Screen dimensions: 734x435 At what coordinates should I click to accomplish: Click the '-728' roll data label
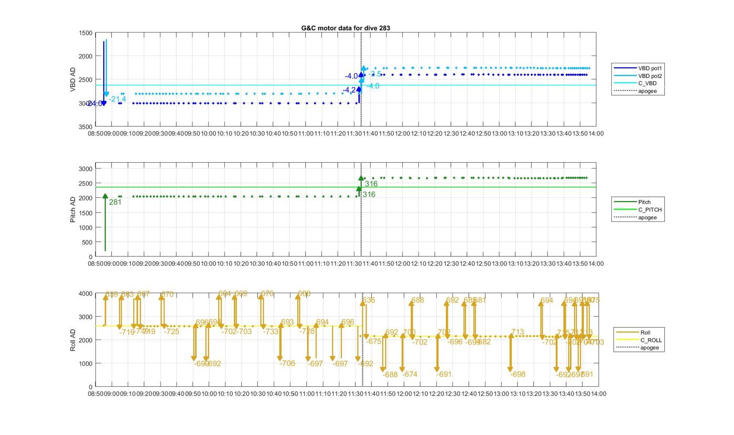point(307,331)
